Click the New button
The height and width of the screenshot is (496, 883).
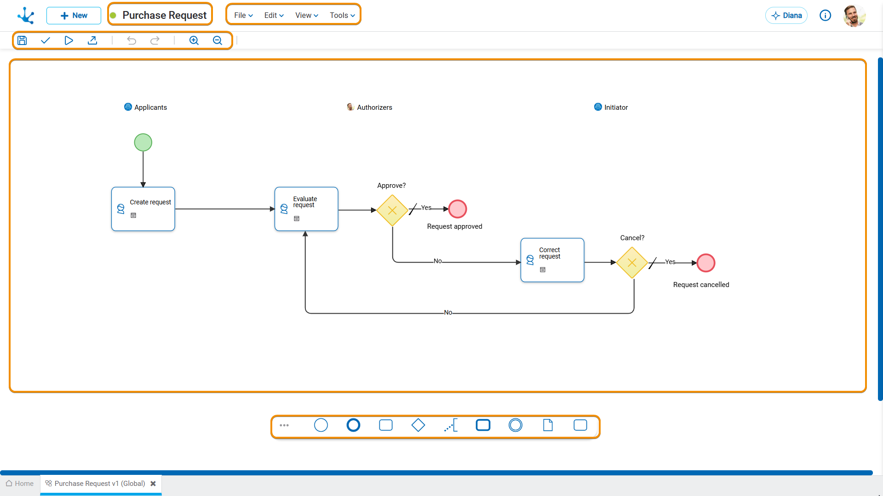[74, 16]
